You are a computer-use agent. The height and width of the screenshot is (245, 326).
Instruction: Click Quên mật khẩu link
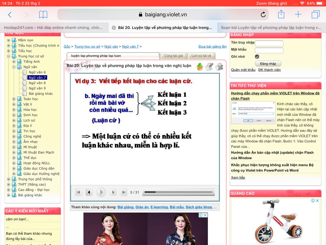(x=243, y=70)
